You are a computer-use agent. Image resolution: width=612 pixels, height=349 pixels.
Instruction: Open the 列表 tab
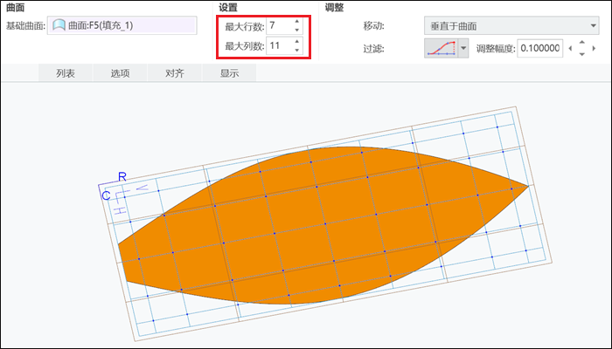pyautogui.click(x=66, y=73)
